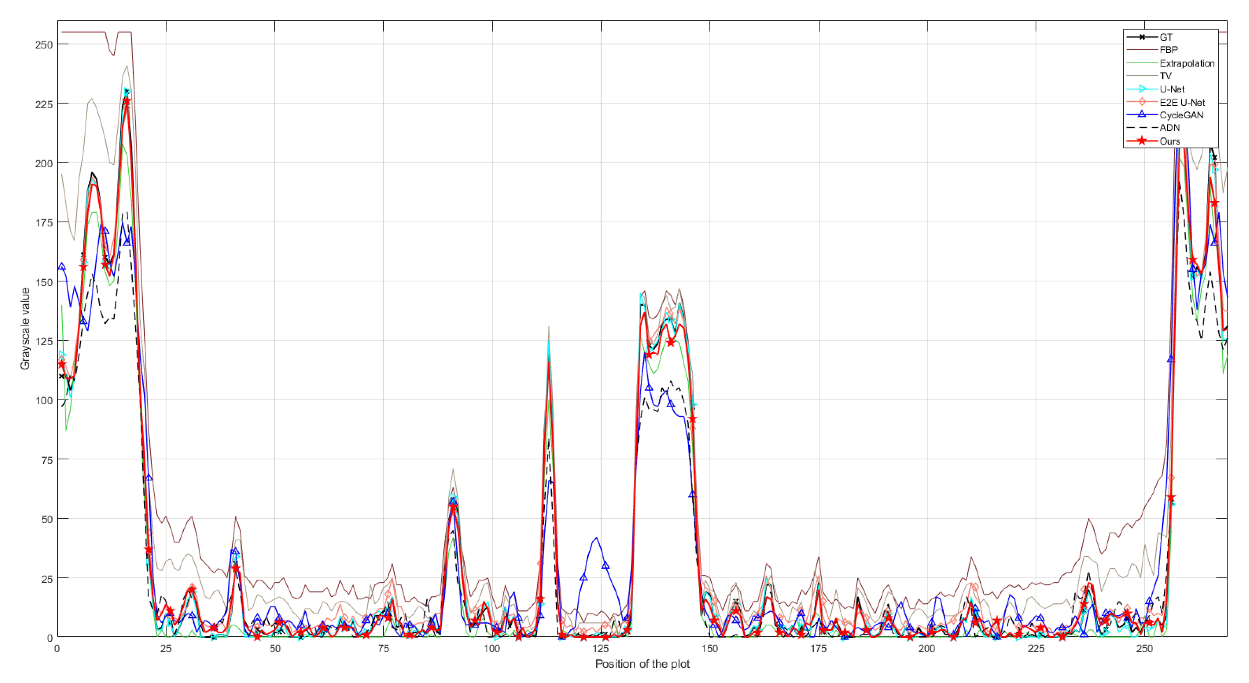Screen dimensions: 1249x683
Task: Click the CycleGAN blue triangle legend marker
Action: 1142,115
